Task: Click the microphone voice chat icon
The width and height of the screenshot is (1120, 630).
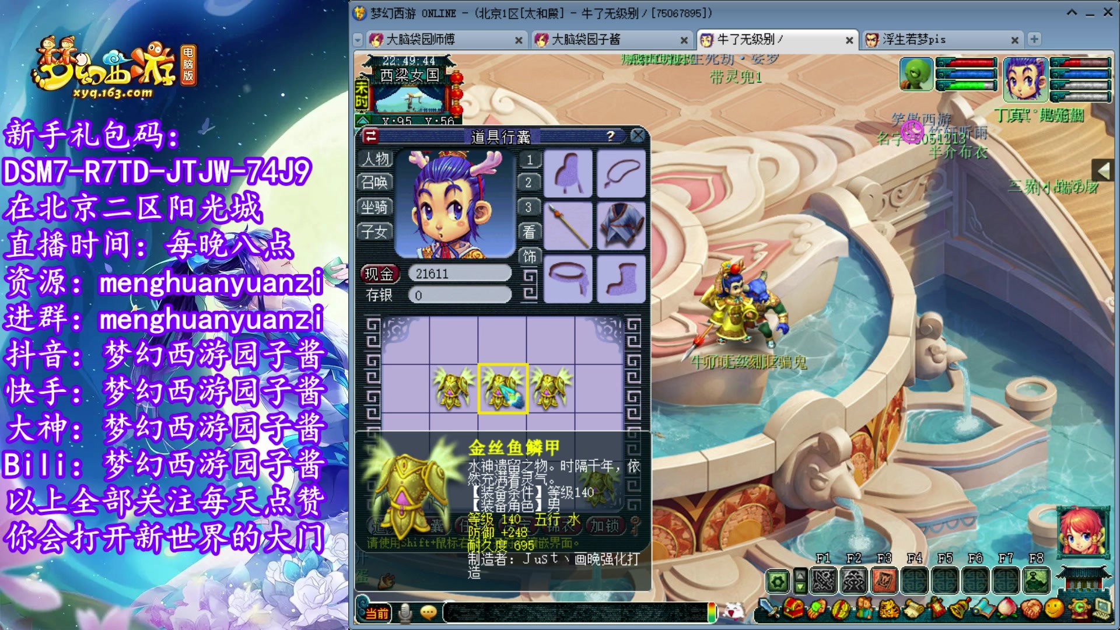Action: tap(405, 612)
